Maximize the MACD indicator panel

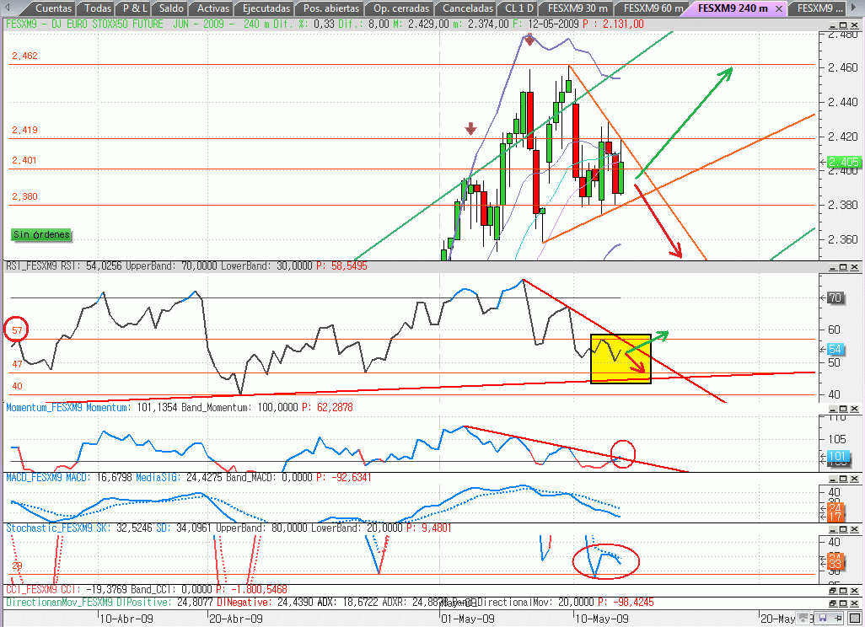coord(843,479)
